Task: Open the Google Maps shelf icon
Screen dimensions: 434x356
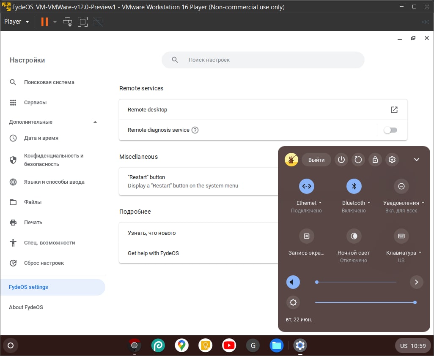Action: pos(181,345)
